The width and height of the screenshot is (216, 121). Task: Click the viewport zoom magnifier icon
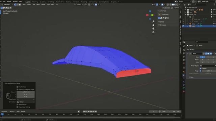click(x=153, y=22)
